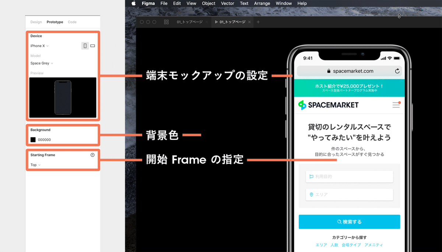Click the spacemarket.com address bar

(349, 71)
